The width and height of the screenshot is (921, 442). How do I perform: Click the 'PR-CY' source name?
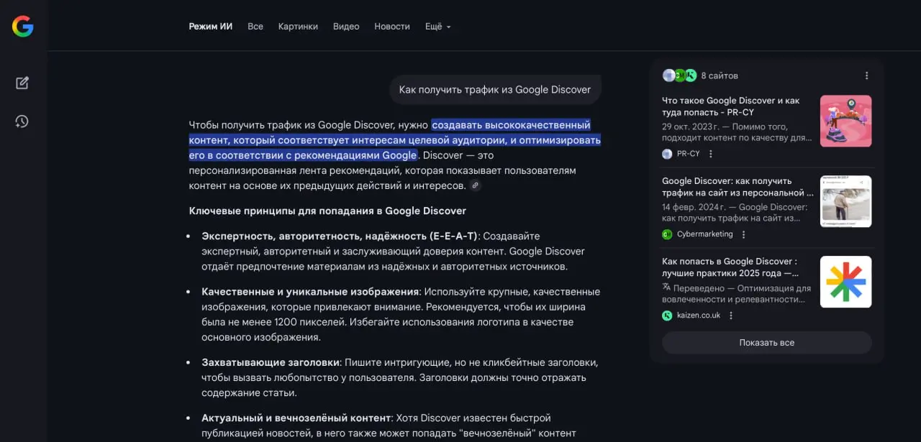coord(689,154)
